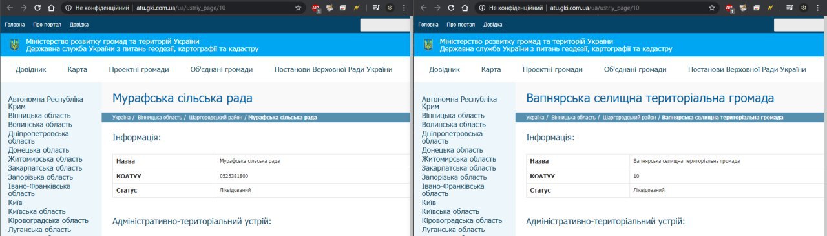827x236 pixels.
Task: Bookmark this page with star in right window
Action: (x=712, y=8)
